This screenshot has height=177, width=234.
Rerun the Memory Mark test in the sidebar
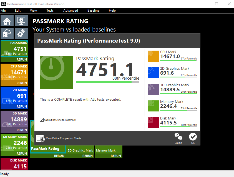(22, 153)
